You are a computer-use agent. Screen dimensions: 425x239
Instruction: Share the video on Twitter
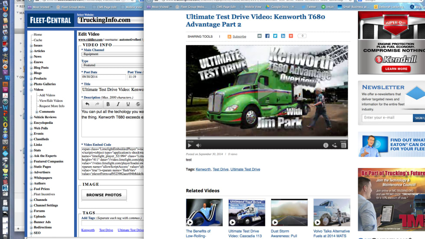(275, 36)
